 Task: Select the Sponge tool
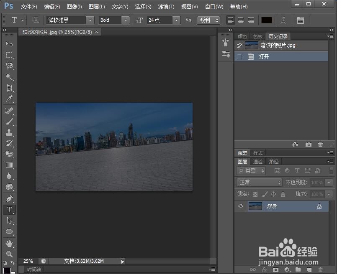(x=9, y=187)
